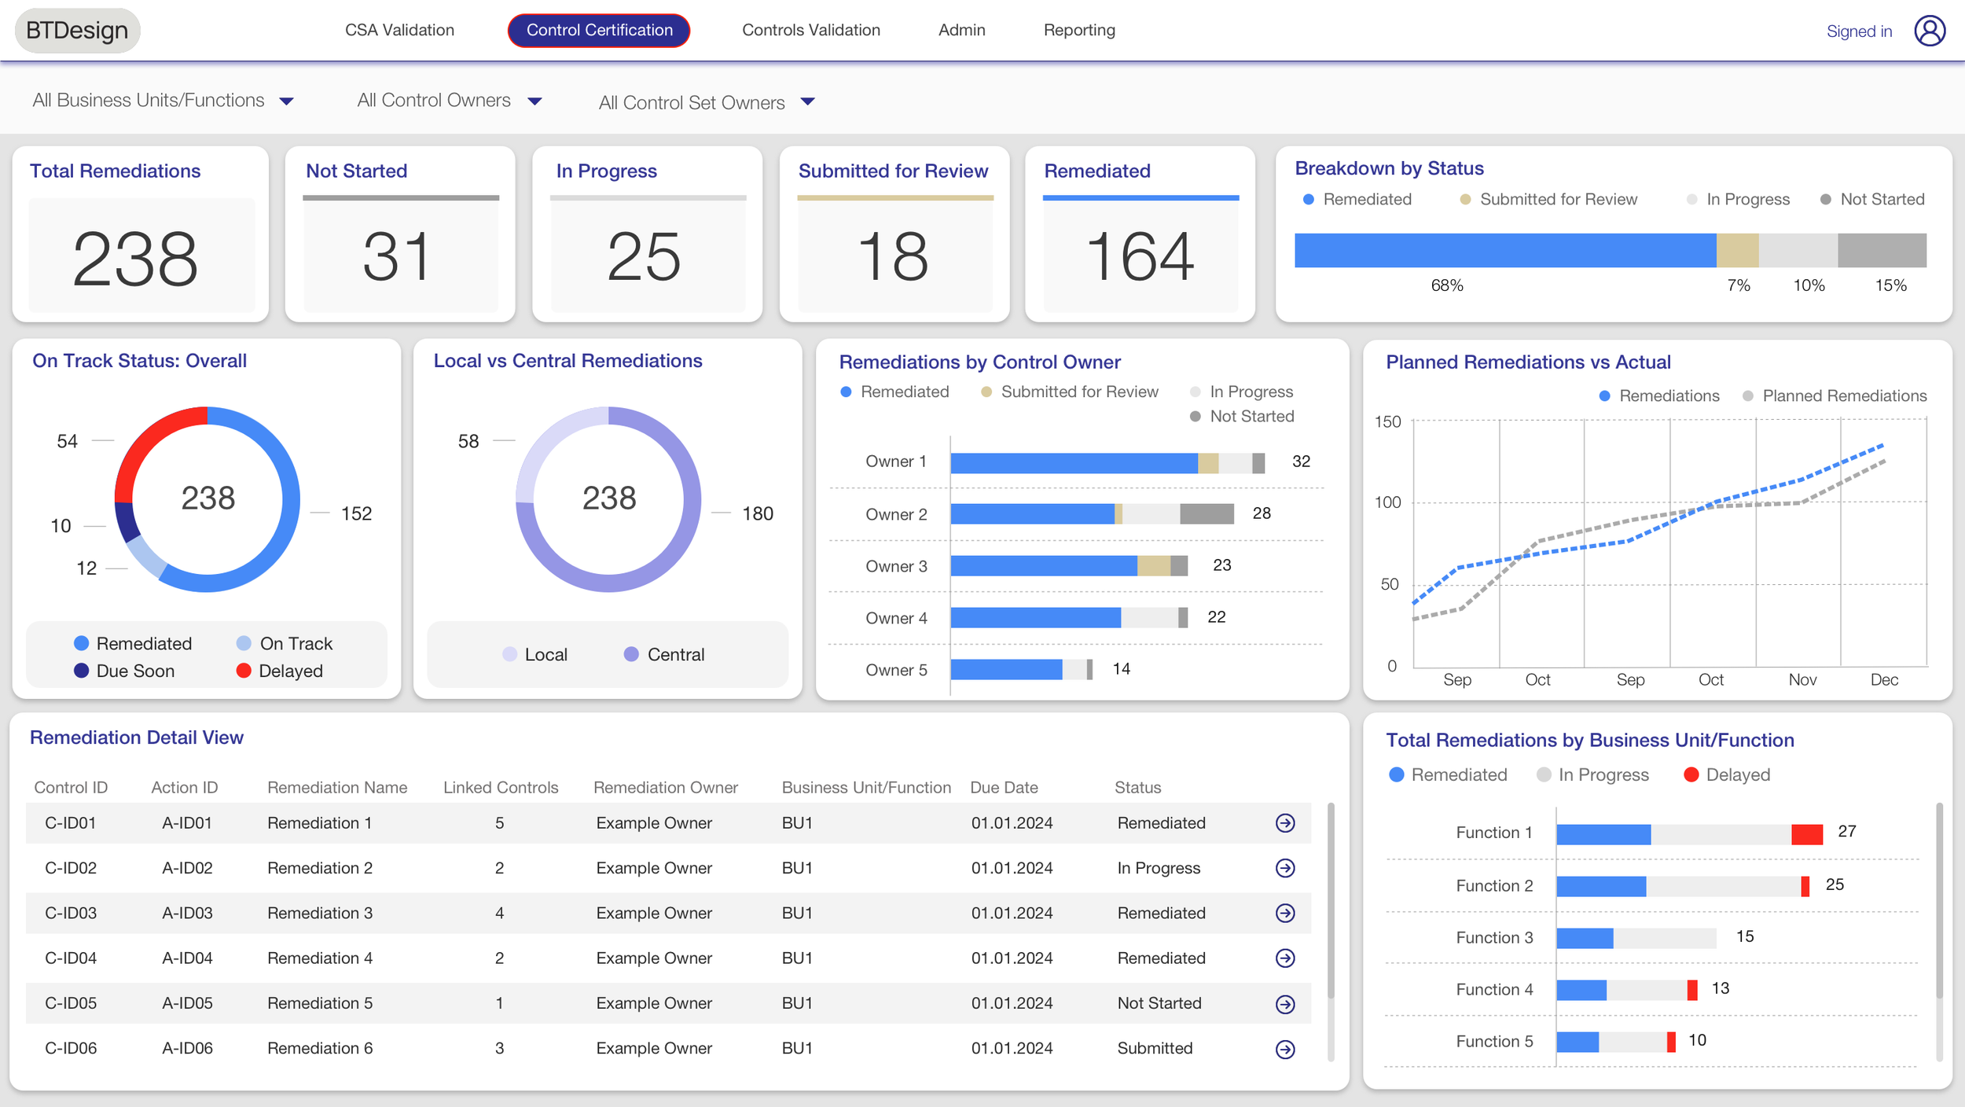1965x1107 pixels.
Task: Sort by Status column header
Action: [x=1137, y=788]
